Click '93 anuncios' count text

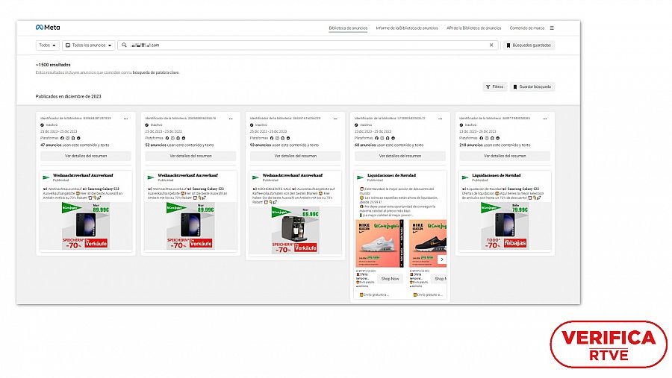pos(261,145)
